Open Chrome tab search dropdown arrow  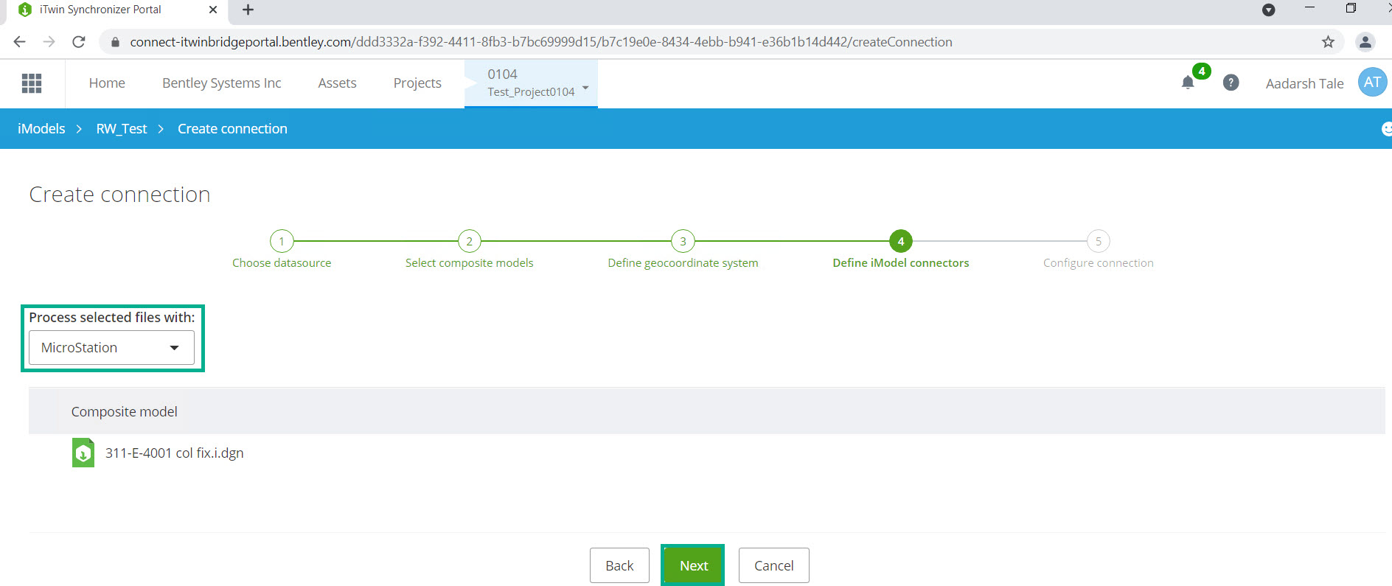(x=1269, y=10)
